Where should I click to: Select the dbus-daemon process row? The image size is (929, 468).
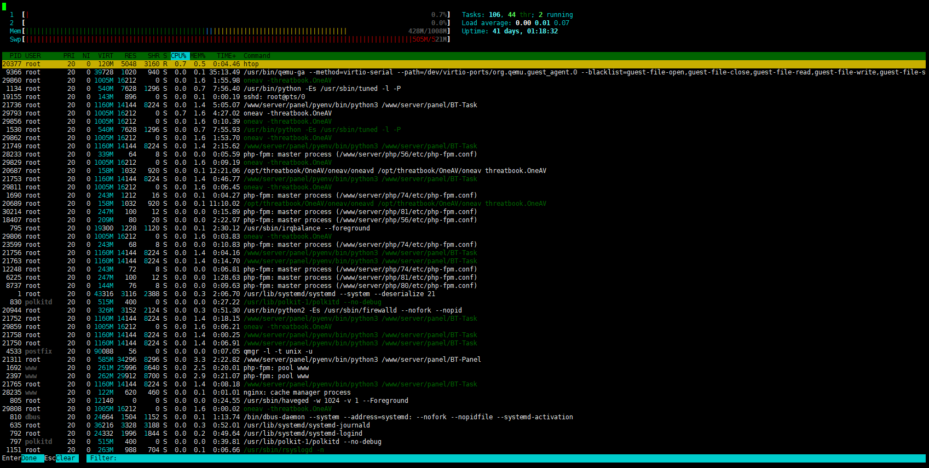pos(464,417)
